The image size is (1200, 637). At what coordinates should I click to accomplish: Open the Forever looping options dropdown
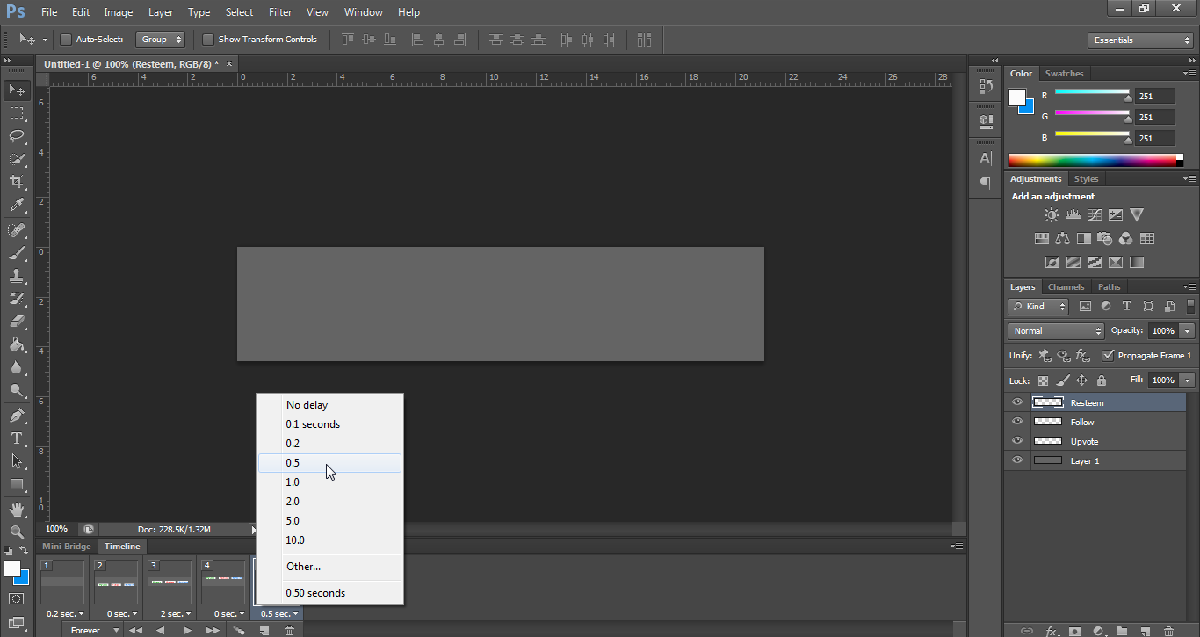[94, 630]
